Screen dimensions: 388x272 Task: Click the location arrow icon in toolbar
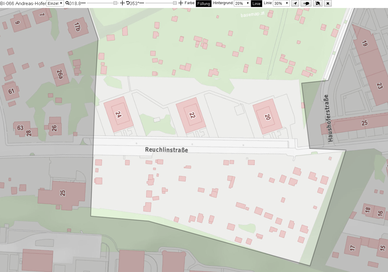295,3
